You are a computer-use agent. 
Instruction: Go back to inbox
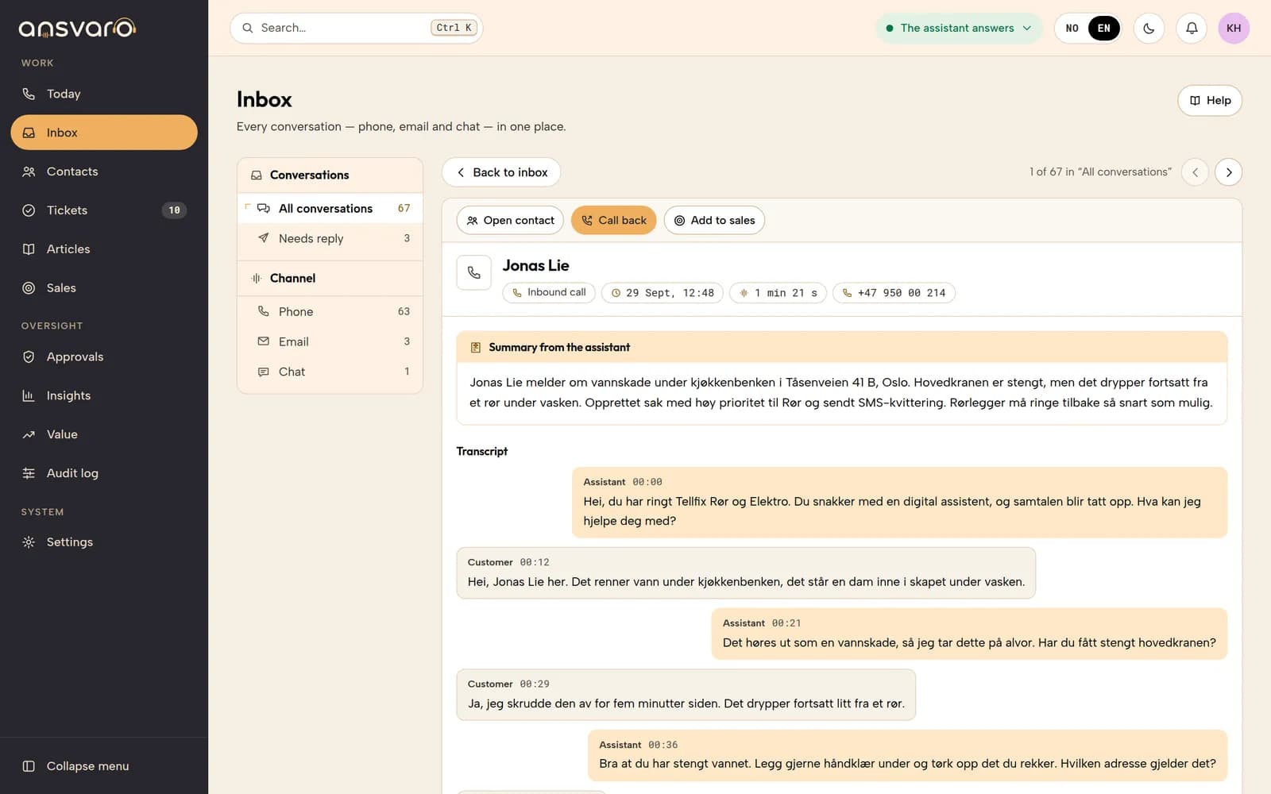pyautogui.click(x=501, y=172)
